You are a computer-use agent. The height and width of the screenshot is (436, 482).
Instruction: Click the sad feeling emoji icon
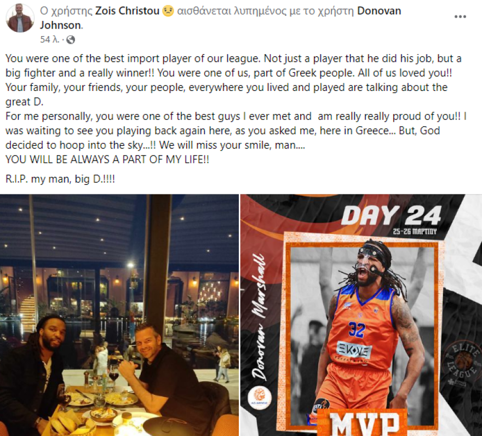[168, 11]
